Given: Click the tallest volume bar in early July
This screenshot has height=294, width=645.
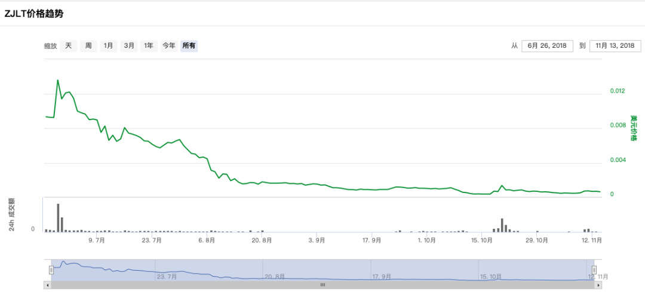Looking at the screenshot, I should (58, 218).
